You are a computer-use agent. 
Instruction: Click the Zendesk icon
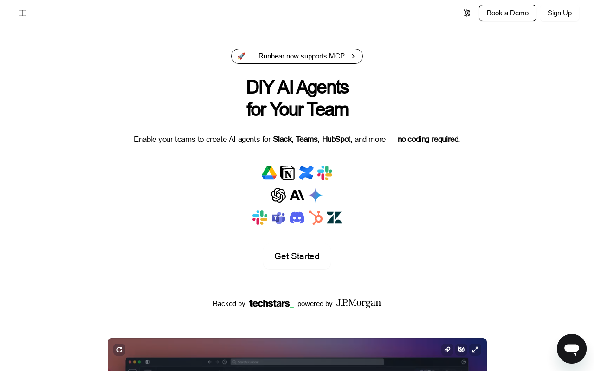tap(334, 217)
